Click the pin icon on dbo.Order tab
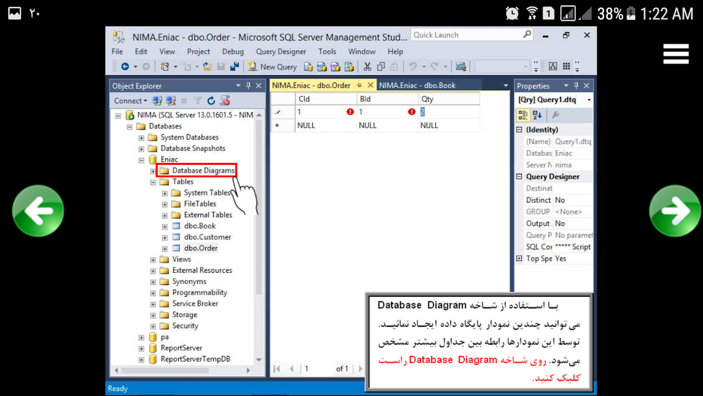The image size is (703, 396). coord(359,85)
